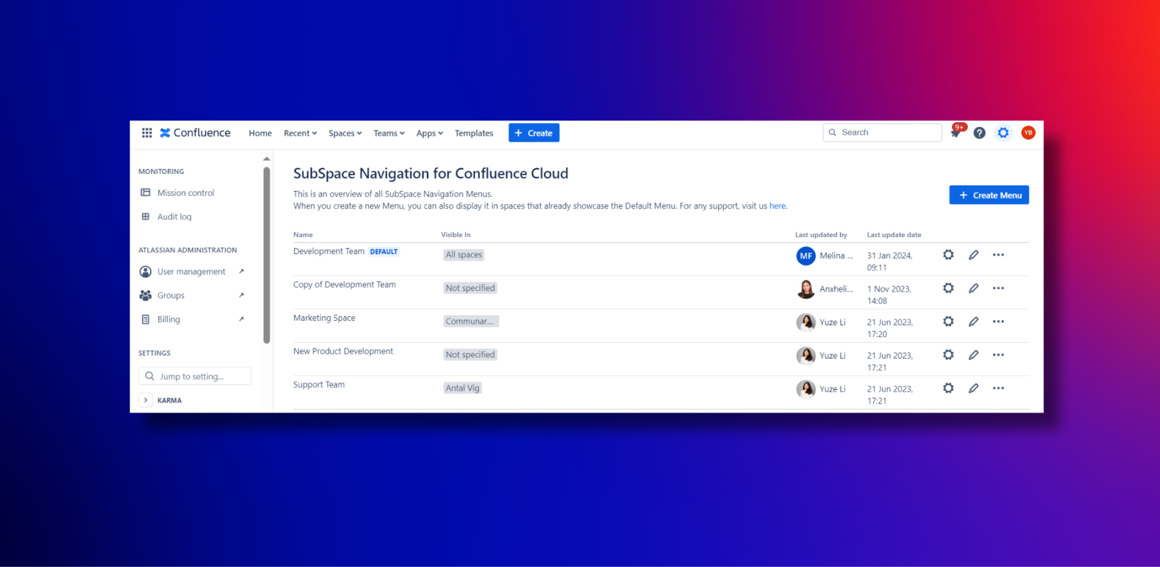Focus the Search field in top bar
1160x567 pixels.
(x=882, y=132)
